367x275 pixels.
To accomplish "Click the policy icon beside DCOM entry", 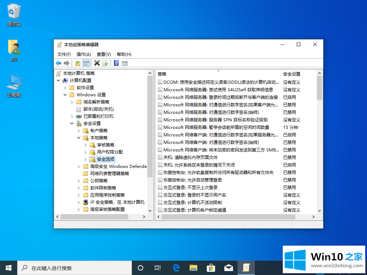I will pyautogui.click(x=160, y=82).
